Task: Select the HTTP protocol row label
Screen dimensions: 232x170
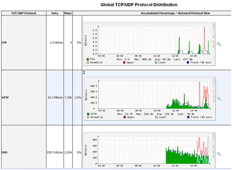Action: (5, 98)
